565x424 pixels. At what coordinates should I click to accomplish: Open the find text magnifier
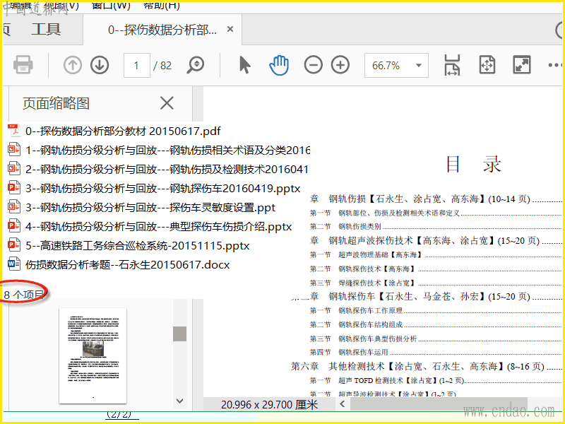pos(196,65)
